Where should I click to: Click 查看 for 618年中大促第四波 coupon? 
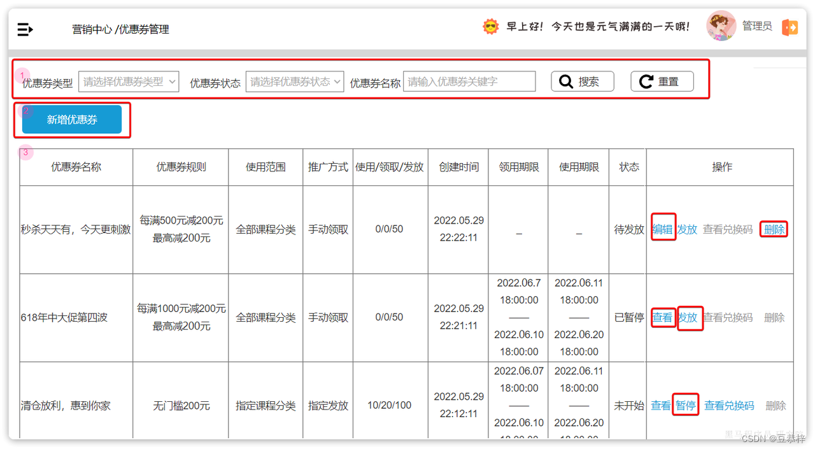coord(663,317)
